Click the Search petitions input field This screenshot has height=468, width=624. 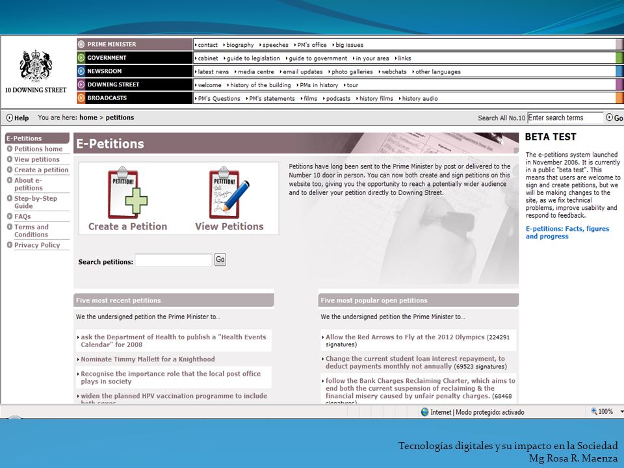pyautogui.click(x=174, y=260)
